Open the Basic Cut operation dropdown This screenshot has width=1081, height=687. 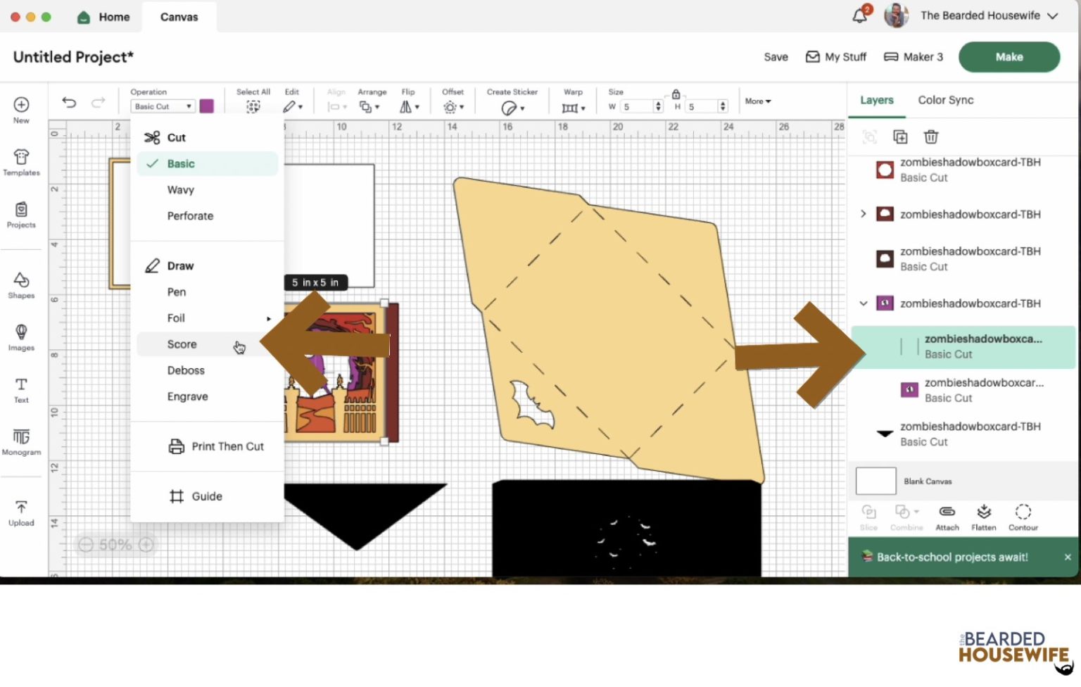point(163,106)
